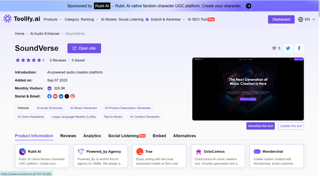The height and width of the screenshot is (176, 320).
Task: Click the Toolify.ai logo icon
Action: point(7,19)
